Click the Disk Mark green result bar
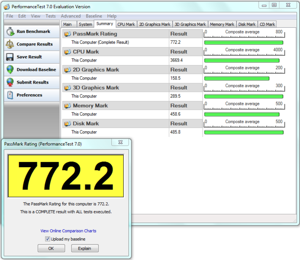 pyautogui.click(x=244, y=132)
